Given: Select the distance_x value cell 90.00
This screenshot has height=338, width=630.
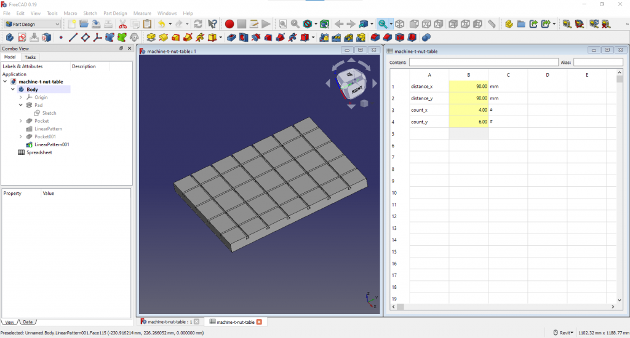Looking at the screenshot, I should coord(468,86).
